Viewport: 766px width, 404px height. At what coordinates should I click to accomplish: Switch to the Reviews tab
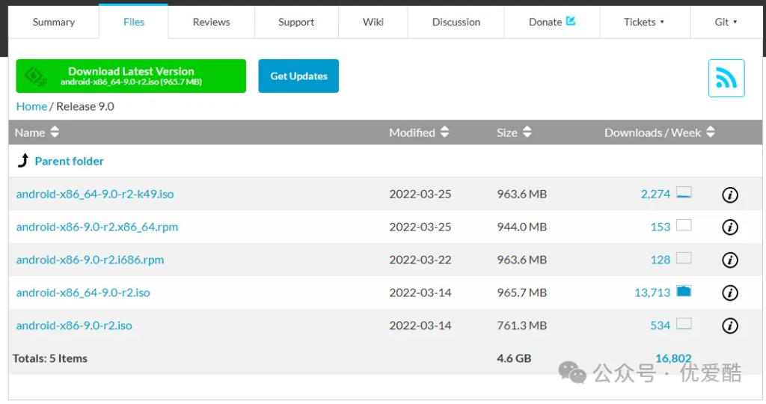(211, 22)
